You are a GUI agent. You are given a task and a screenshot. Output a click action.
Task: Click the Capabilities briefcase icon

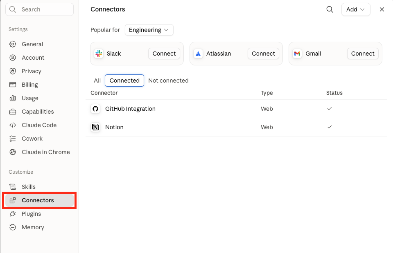[13, 112]
